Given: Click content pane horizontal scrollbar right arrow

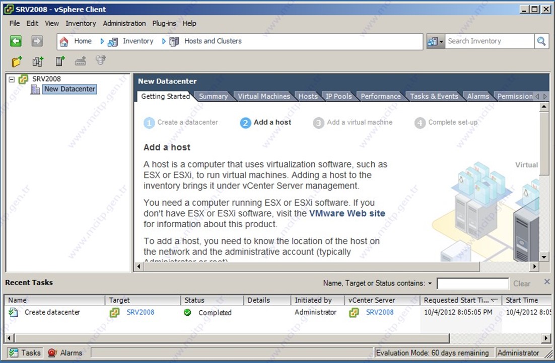Looking at the screenshot, I should tap(534, 266).
